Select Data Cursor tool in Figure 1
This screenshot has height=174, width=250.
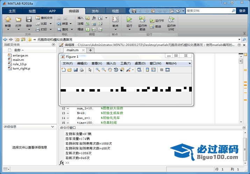click(122, 70)
